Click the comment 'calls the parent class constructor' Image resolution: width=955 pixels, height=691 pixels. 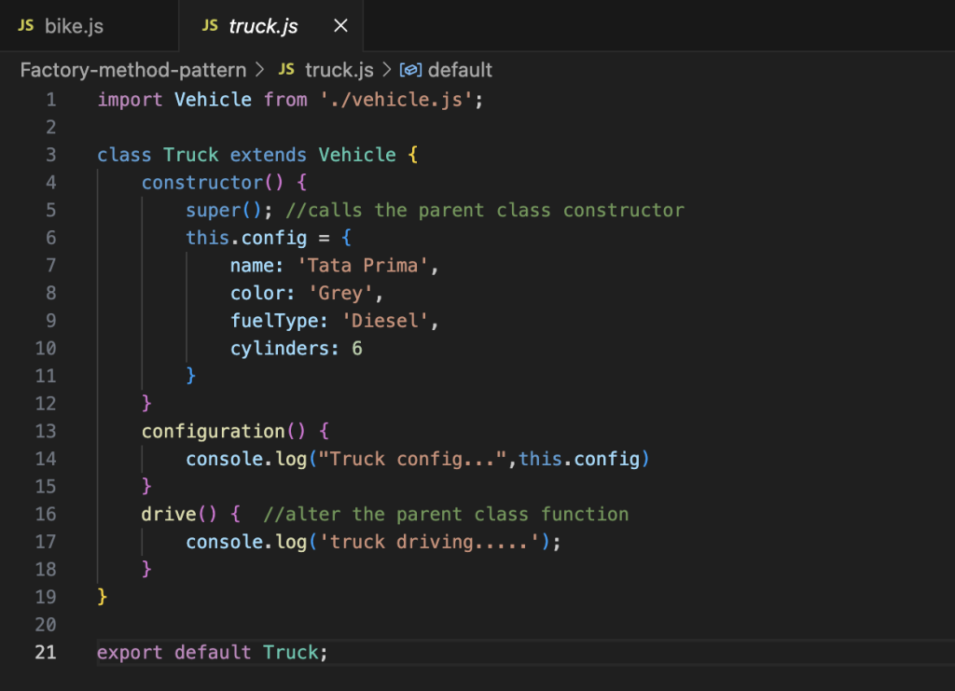point(485,211)
